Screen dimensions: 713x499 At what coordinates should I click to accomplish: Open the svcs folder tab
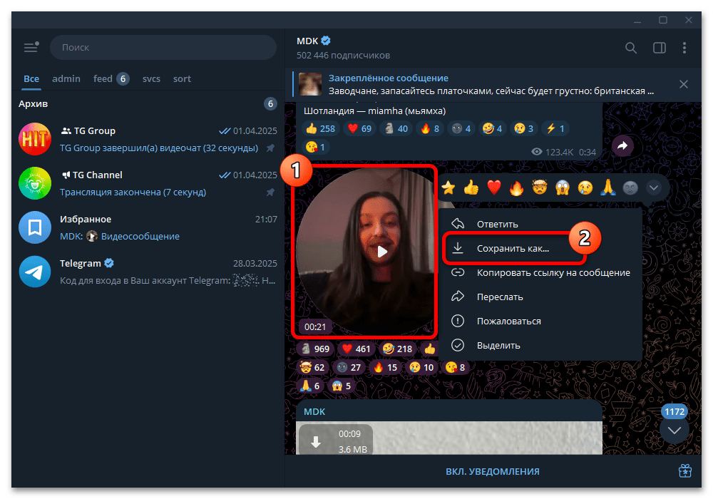151,78
